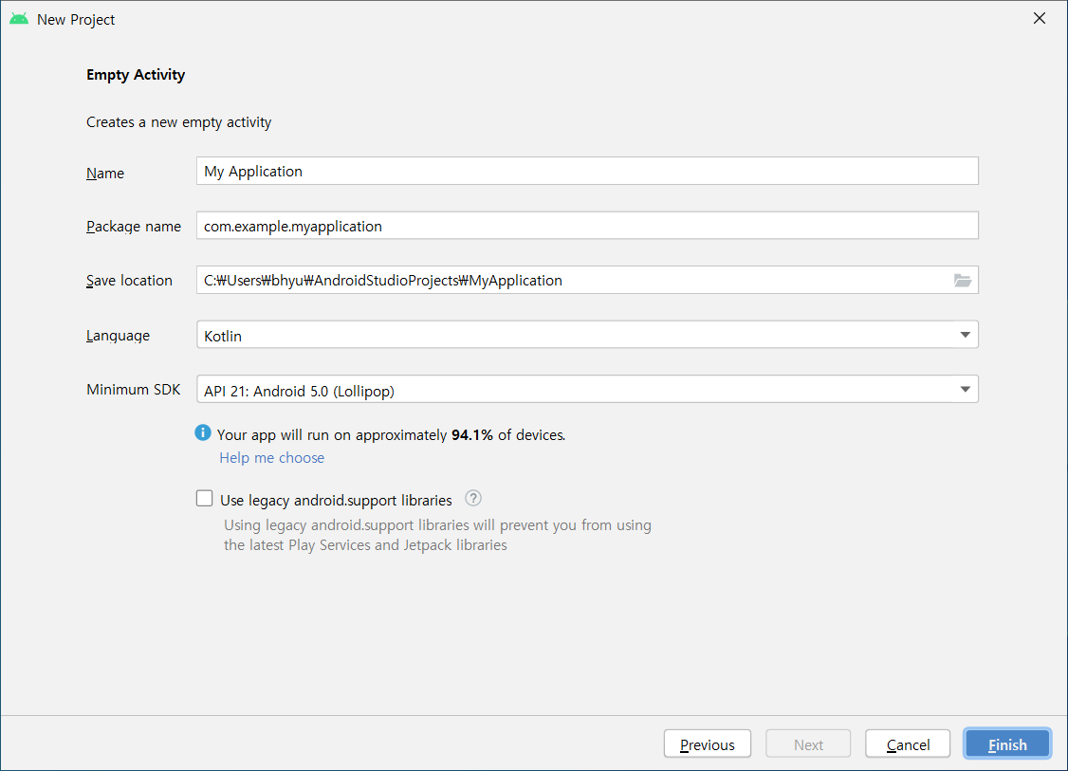Click Finish to create the project
The image size is (1068, 771).
click(1007, 743)
